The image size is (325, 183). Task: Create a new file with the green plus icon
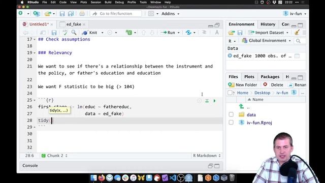coord(21,14)
